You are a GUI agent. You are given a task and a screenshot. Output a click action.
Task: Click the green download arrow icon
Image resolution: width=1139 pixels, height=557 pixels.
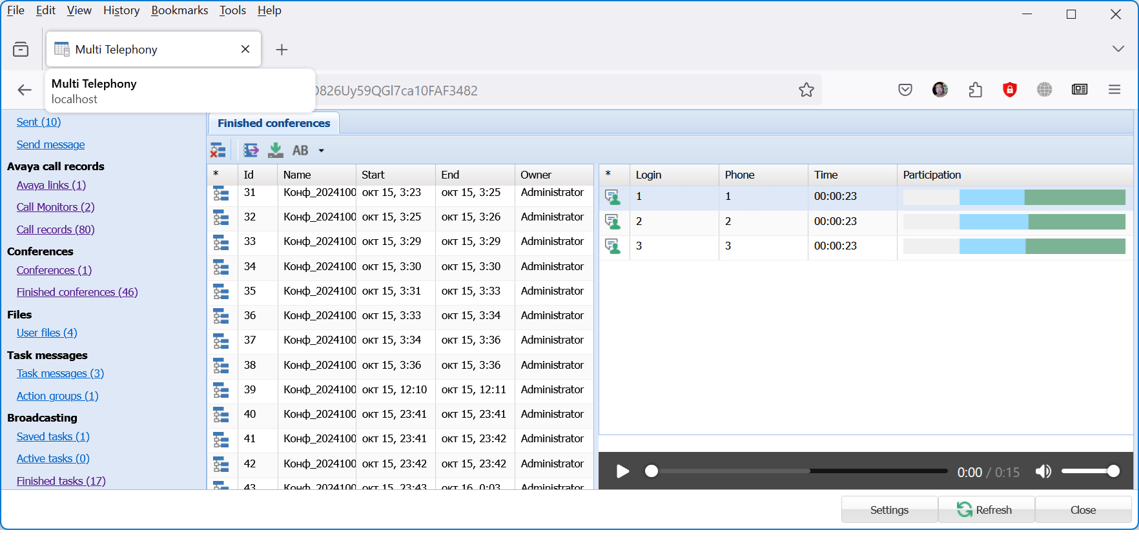(276, 151)
